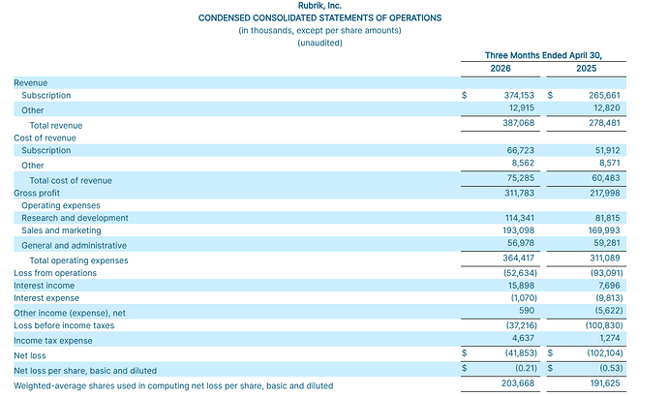Viewport: 668px width, 396px height.
Task: Select the 'Operating expenses' label
Action: 61,205
